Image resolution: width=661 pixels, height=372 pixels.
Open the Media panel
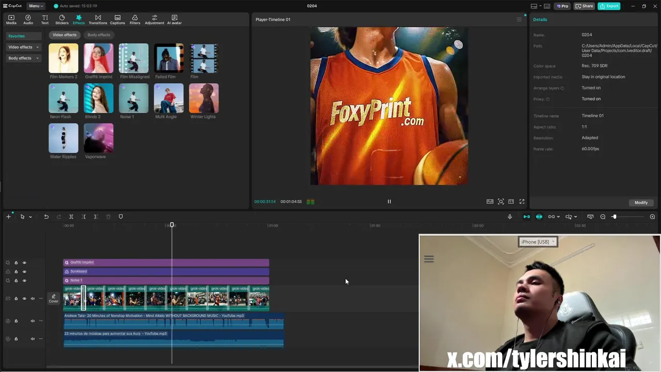coord(11,20)
